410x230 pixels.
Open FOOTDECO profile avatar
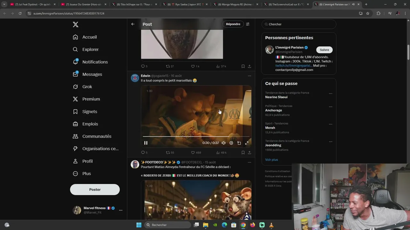(135, 164)
